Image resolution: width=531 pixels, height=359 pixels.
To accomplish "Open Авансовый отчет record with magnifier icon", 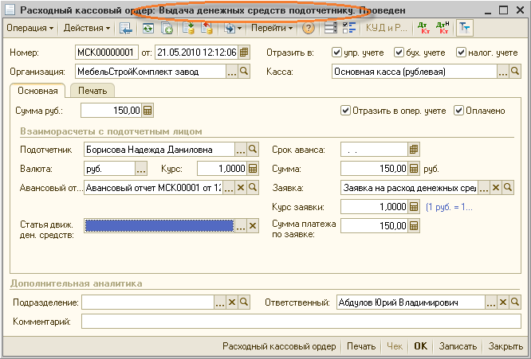I will point(253,188).
